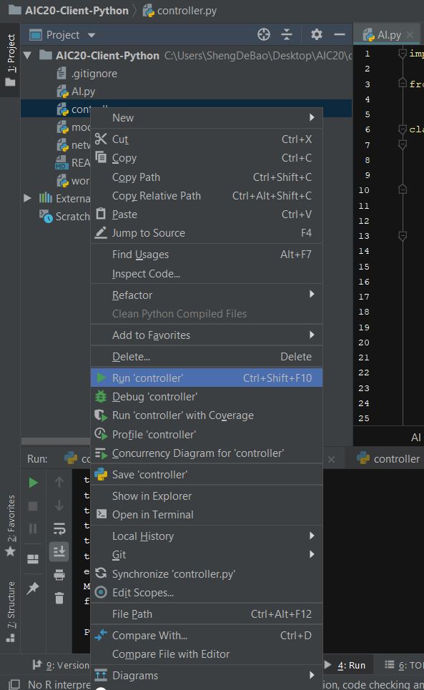Toggle soft-wrap icon in Run panel
The height and width of the screenshot is (690, 424).
click(59, 528)
